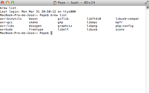Click the 'doxygen' entry in the output
The width and height of the screenshot is (149, 93).
pos(35,26)
